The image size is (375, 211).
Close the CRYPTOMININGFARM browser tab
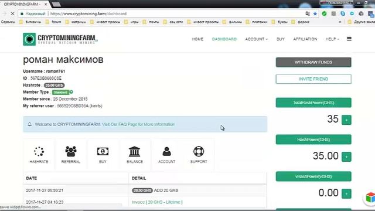point(46,4)
